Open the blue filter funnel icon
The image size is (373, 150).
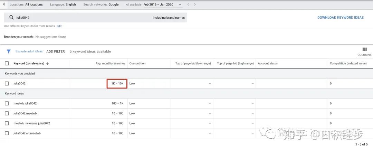9,51
